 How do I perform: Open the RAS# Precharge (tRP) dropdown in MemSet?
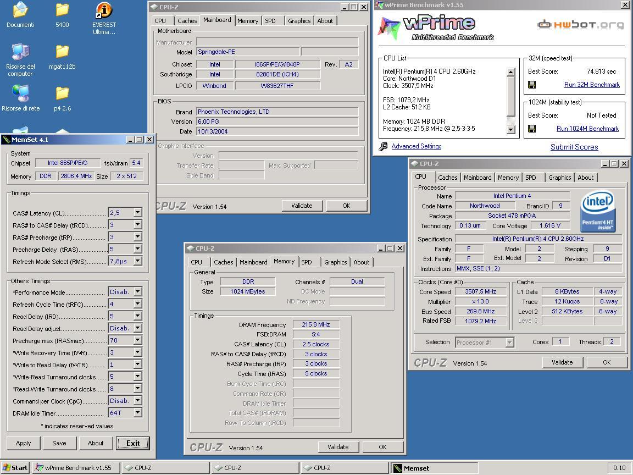tap(138, 237)
